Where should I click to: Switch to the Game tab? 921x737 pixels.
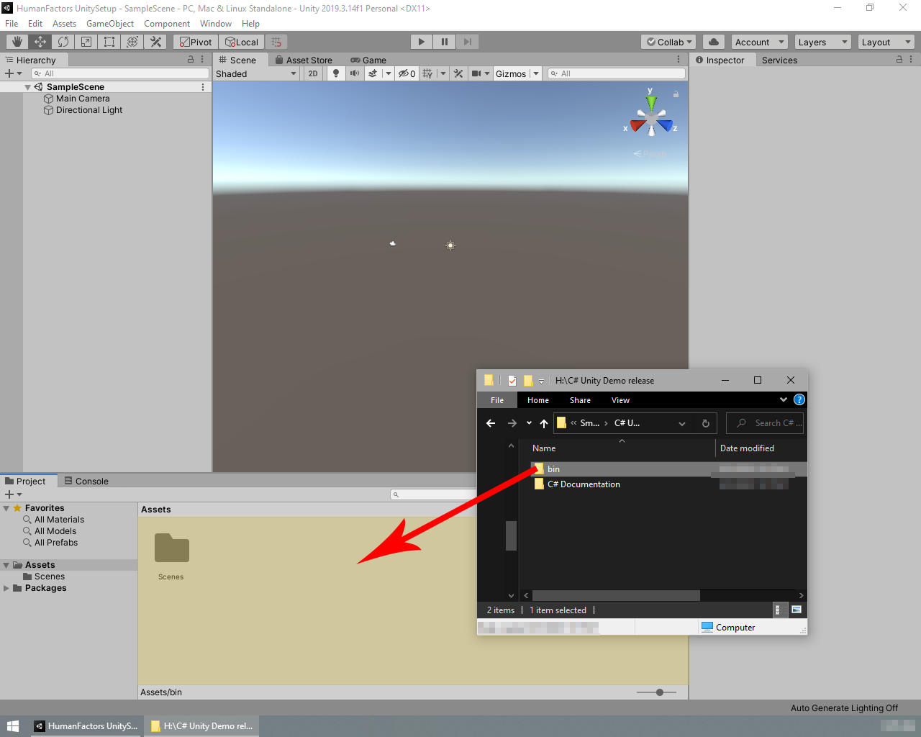tap(368, 60)
